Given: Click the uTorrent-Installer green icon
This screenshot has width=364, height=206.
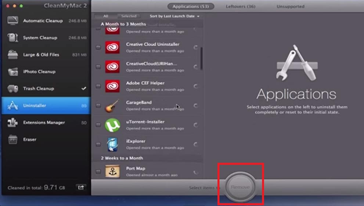Looking at the screenshot, I should pos(112,125).
